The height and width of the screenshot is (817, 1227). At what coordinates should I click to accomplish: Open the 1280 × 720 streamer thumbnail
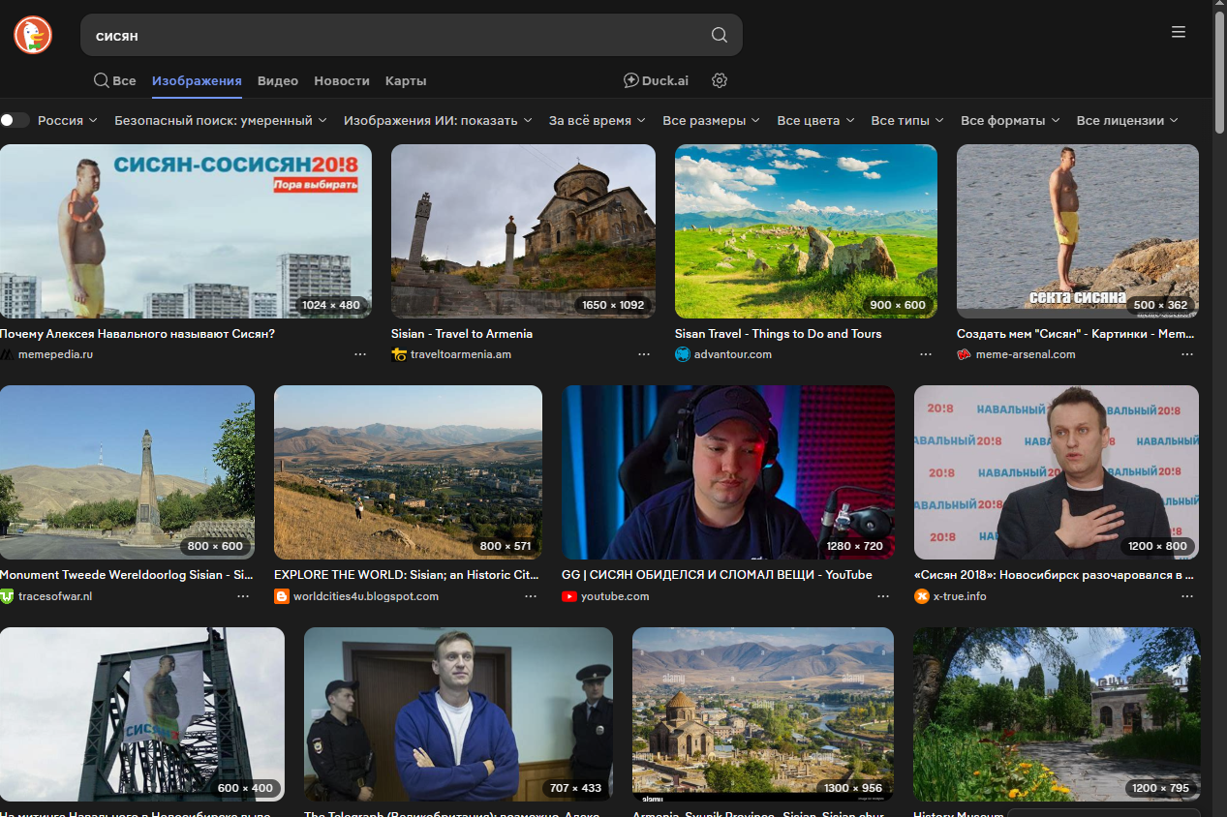[728, 472]
